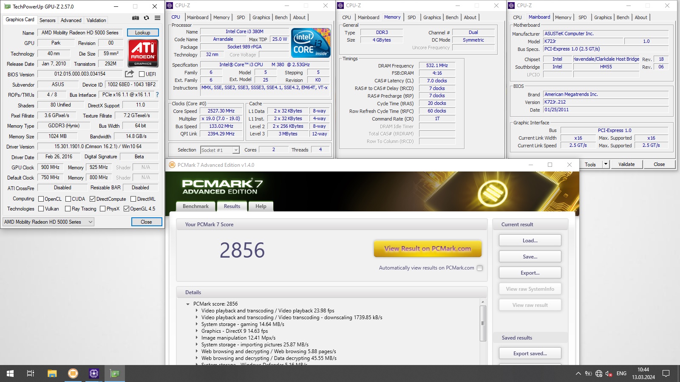Switch to Advanced tab in GPU-Z
The width and height of the screenshot is (680, 382).
tap(71, 20)
